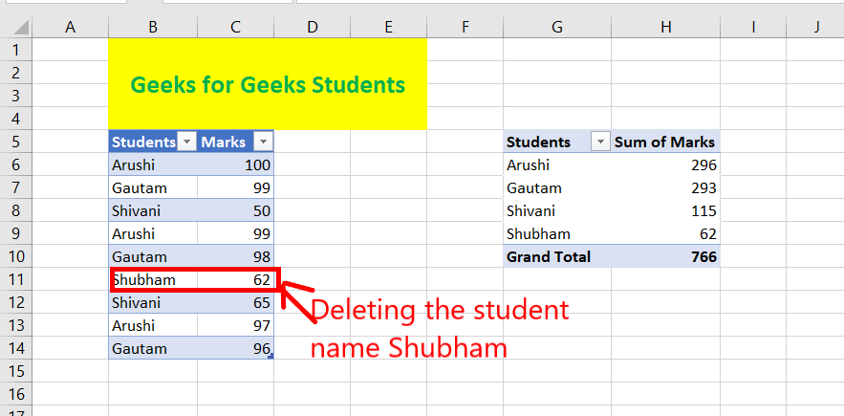Select the Shubham cell in the data table
This screenshot has height=416, width=844.
point(153,279)
